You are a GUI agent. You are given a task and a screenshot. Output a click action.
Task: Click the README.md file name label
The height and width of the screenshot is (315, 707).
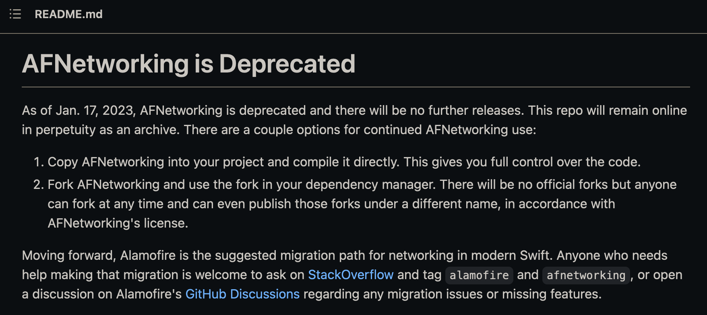point(68,14)
